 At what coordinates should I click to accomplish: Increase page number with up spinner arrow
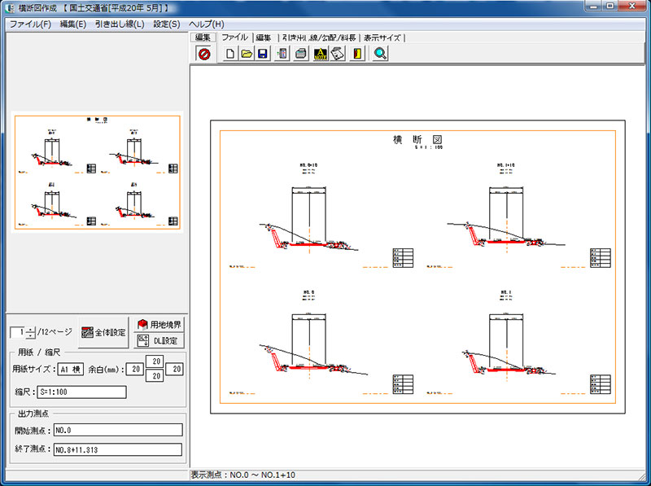tap(31, 328)
